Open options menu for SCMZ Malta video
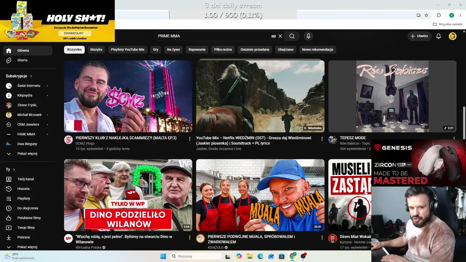 (x=190, y=139)
